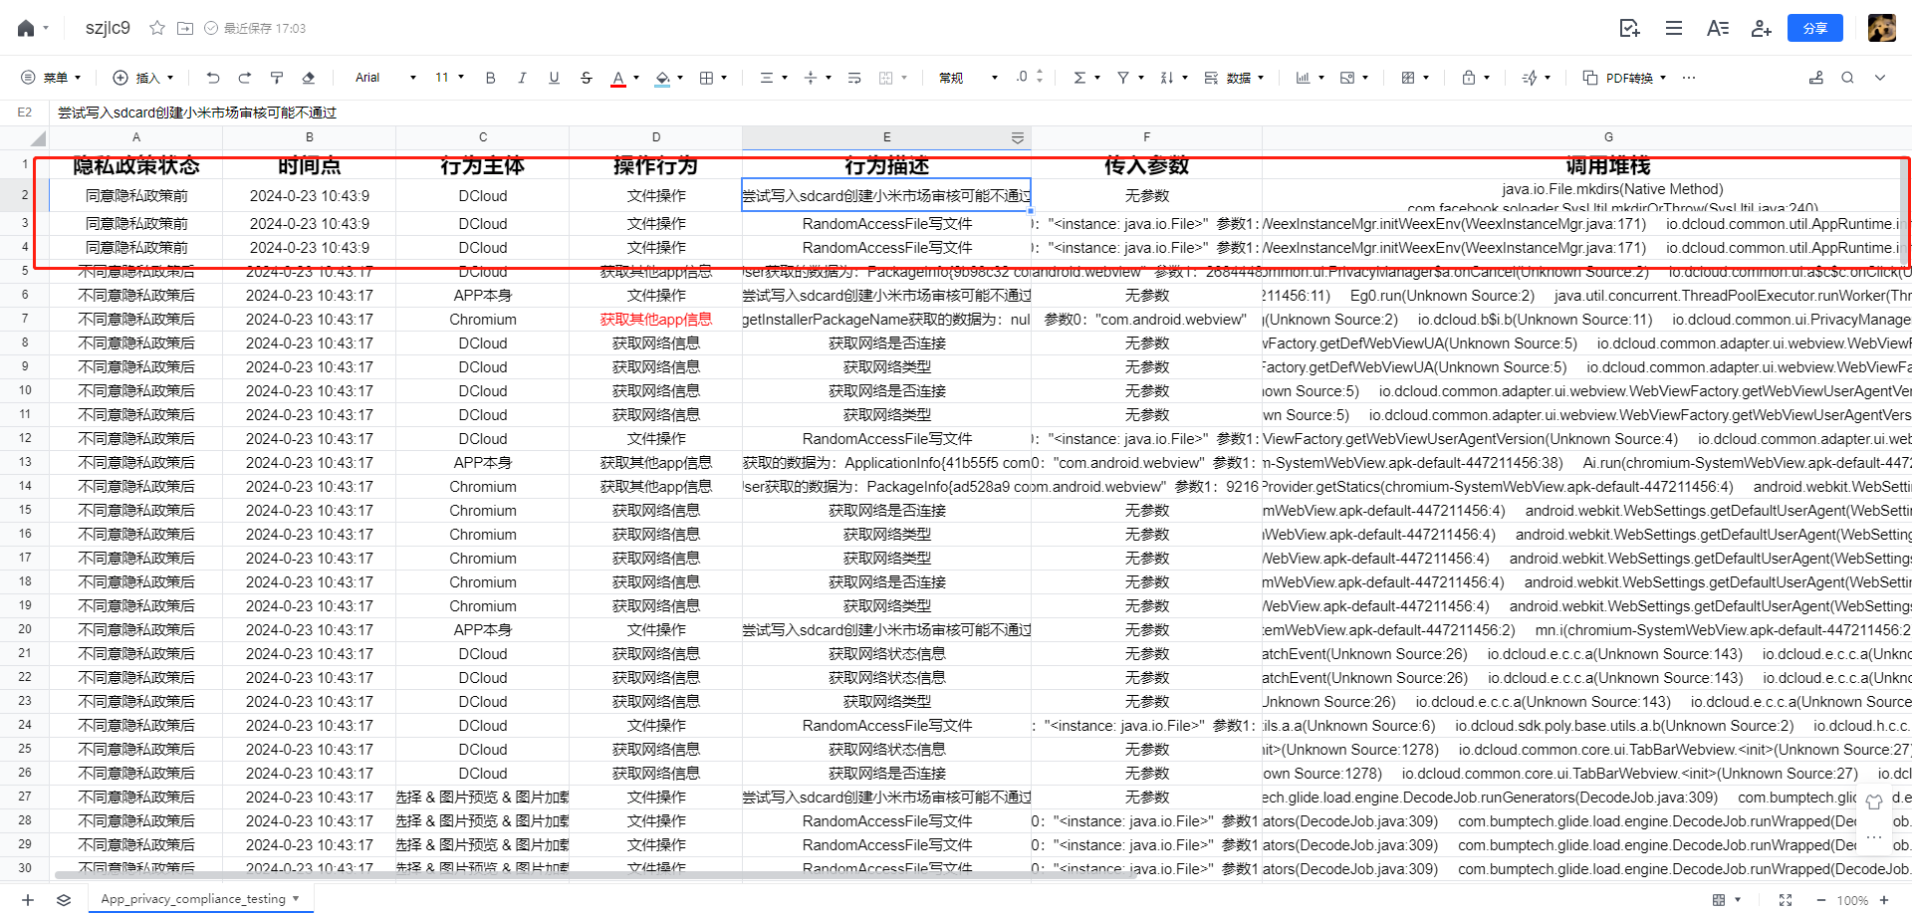Click the home icon
The image size is (1912, 915).
click(26, 28)
